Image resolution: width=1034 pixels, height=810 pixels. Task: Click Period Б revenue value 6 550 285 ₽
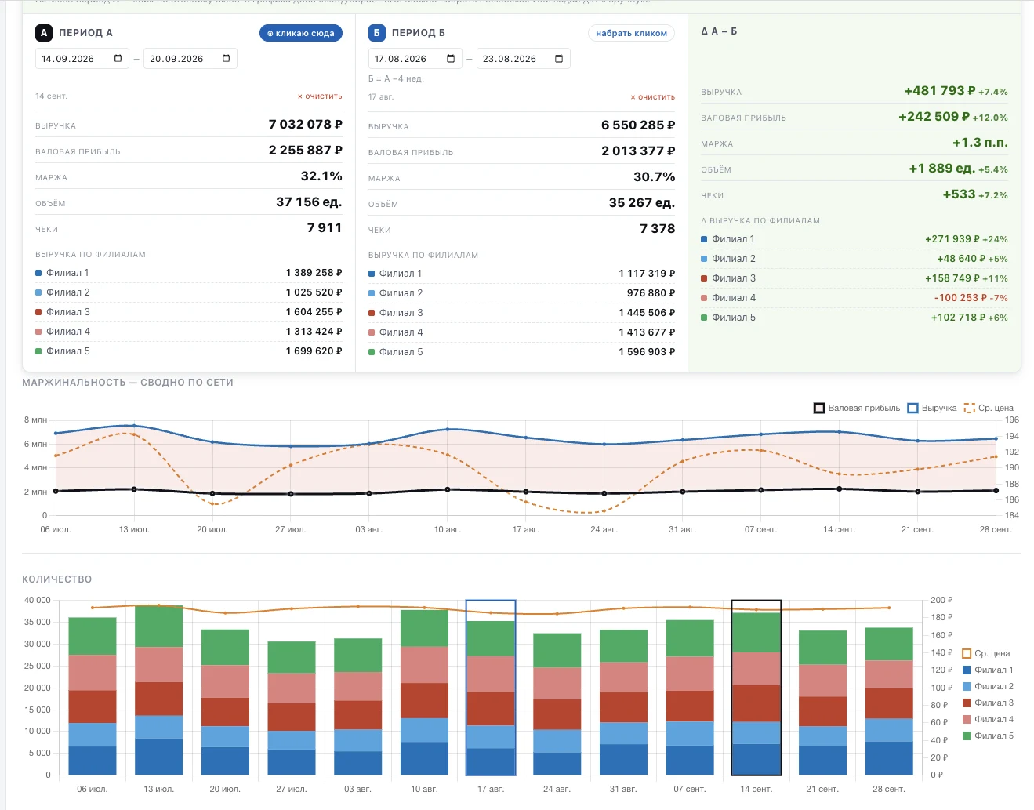638,125
